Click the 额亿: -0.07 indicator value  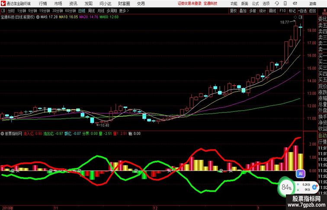click(73, 134)
